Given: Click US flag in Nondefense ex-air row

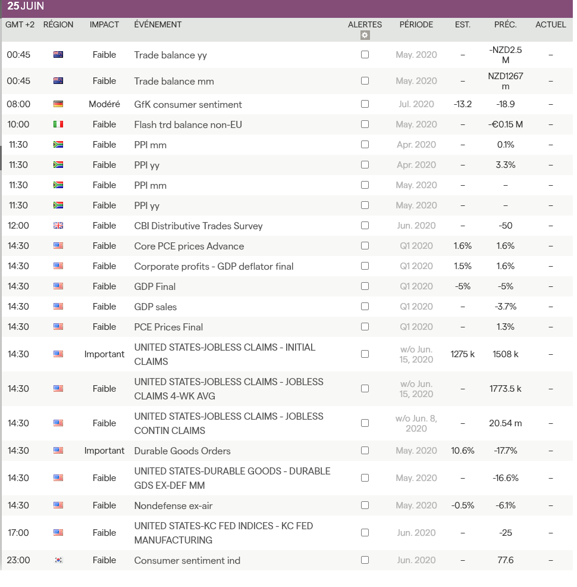Looking at the screenshot, I should (58, 505).
